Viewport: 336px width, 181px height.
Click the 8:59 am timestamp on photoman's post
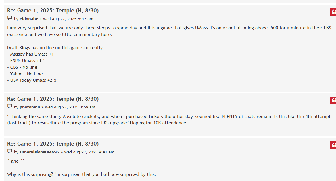click(x=70, y=107)
